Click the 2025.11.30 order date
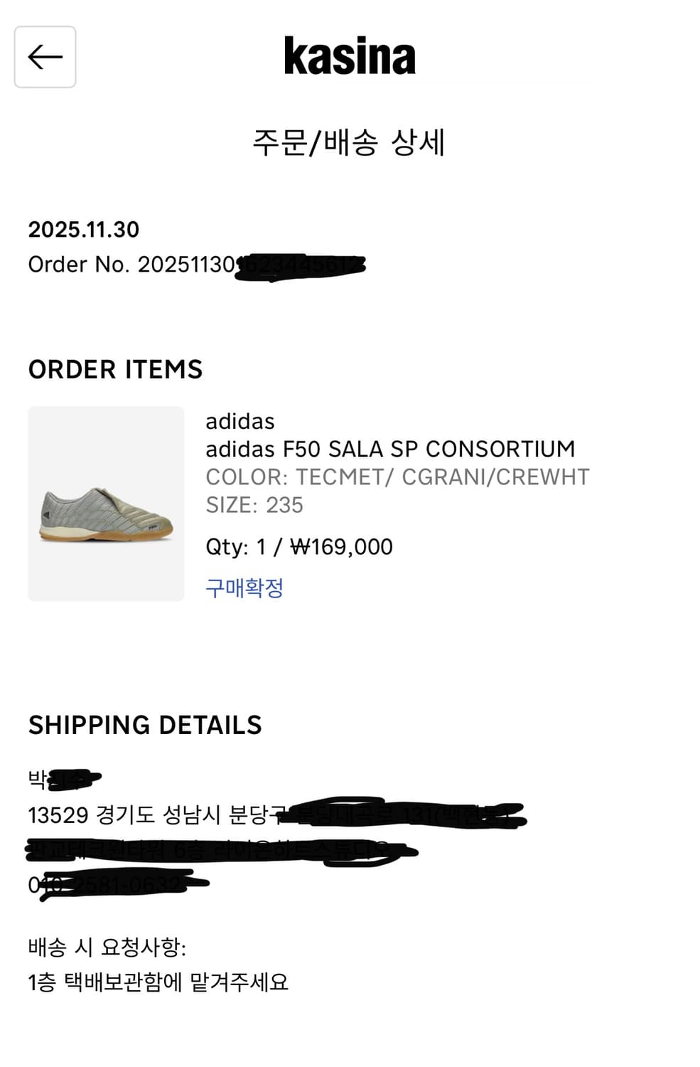Image resolution: width=700 pixels, height=1067 pixels. [x=84, y=229]
